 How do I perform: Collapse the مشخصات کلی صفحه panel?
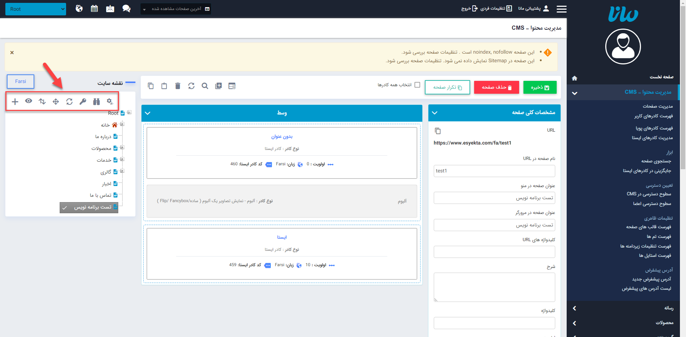pyautogui.click(x=435, y=113)
